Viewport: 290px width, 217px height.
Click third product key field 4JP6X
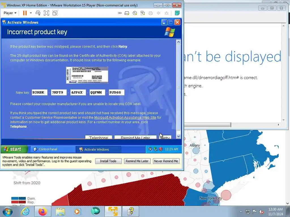(x=78, y=92)
